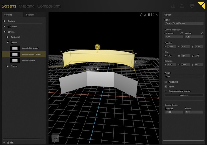Click the upload/export icon in header

click(x=182, y=6)
